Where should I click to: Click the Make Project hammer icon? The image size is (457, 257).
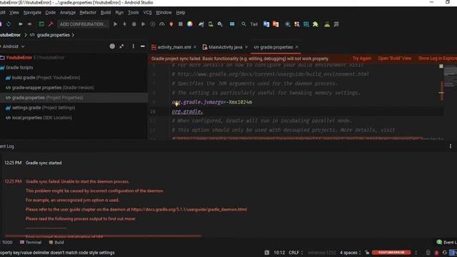coord(51,24)
